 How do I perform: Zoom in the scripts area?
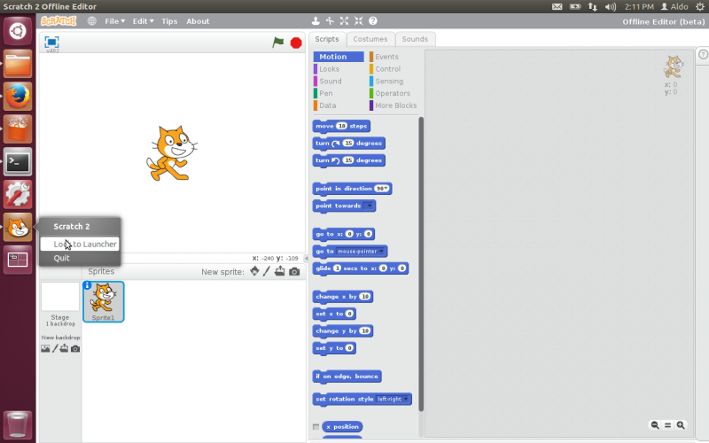tap(681, 425)
